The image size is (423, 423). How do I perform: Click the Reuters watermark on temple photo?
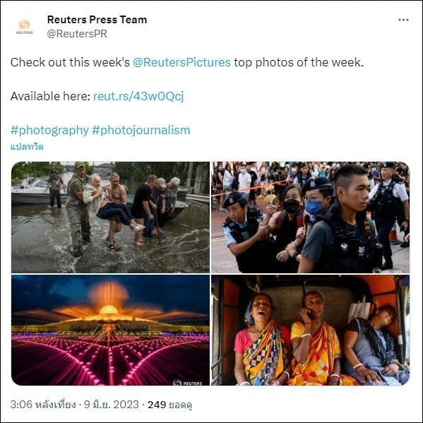(x=188, y=383)
